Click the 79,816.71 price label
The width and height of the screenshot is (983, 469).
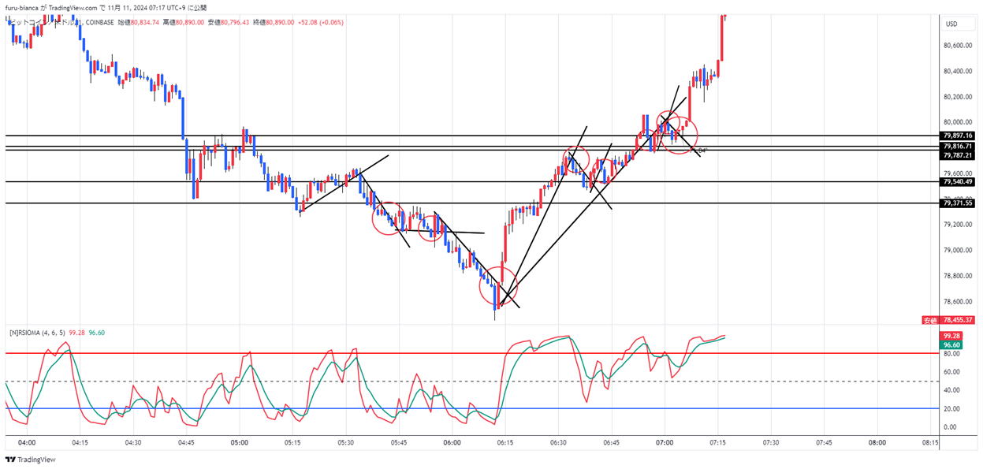[958, 147]
